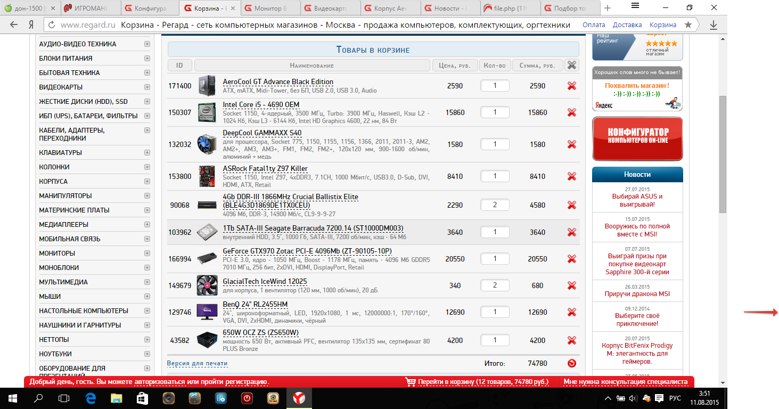Delete the Seagate Barracuda hard drive row
This screenshot has height=409, width=779.
(x=572, y=232)
